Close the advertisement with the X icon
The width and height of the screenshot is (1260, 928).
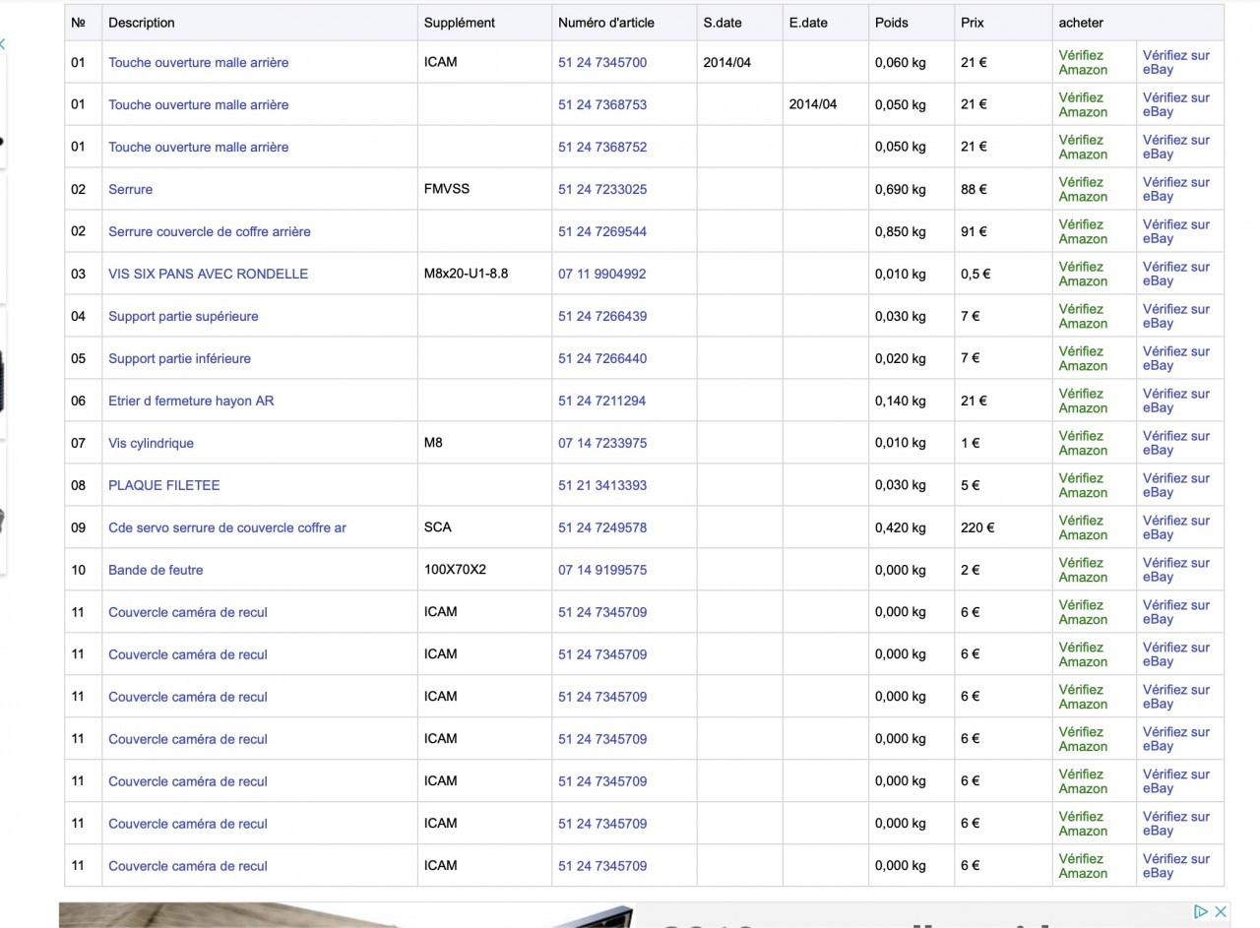(x=1220, y=911)
